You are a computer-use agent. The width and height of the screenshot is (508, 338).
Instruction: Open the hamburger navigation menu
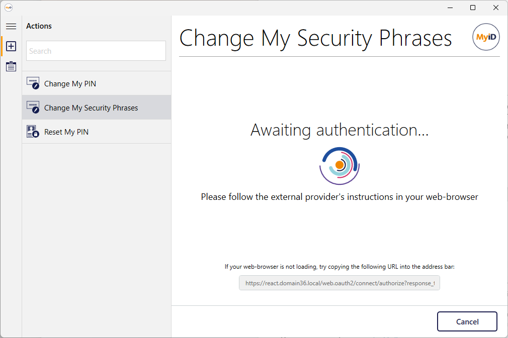(11, 26)
